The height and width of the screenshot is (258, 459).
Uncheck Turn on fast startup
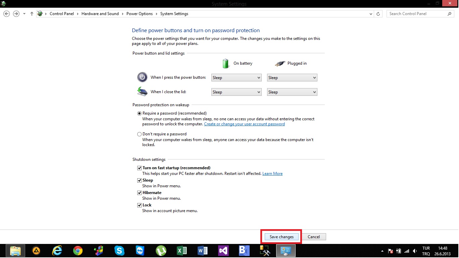click(140, 168)
